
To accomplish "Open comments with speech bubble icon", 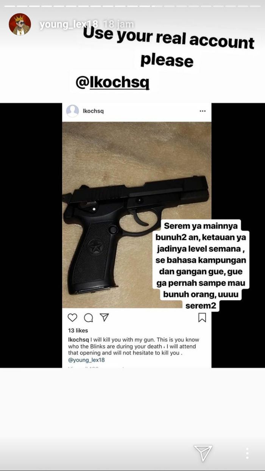I will [x=89, y=318].
